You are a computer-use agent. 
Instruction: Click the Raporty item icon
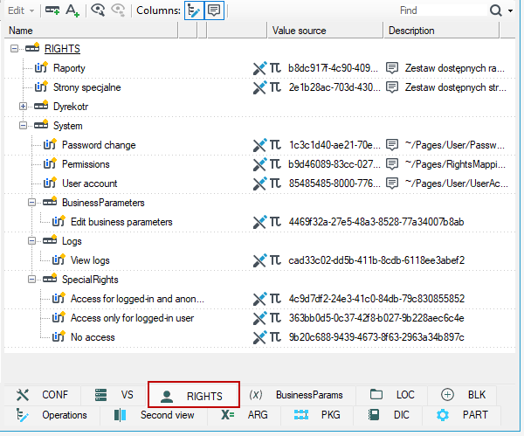41,67
